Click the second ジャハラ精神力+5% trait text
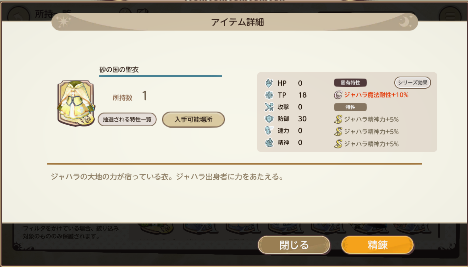Viewport: 468px width, 267px height. pyautogui.click(x=371, y=132)
